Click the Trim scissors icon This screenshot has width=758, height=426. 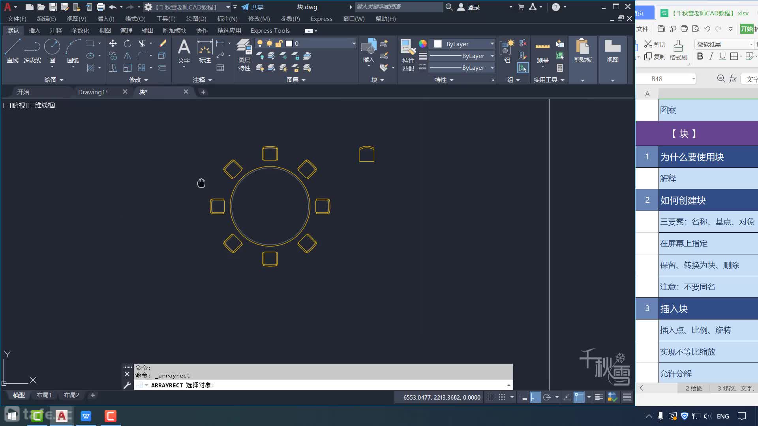coord(142,43)
